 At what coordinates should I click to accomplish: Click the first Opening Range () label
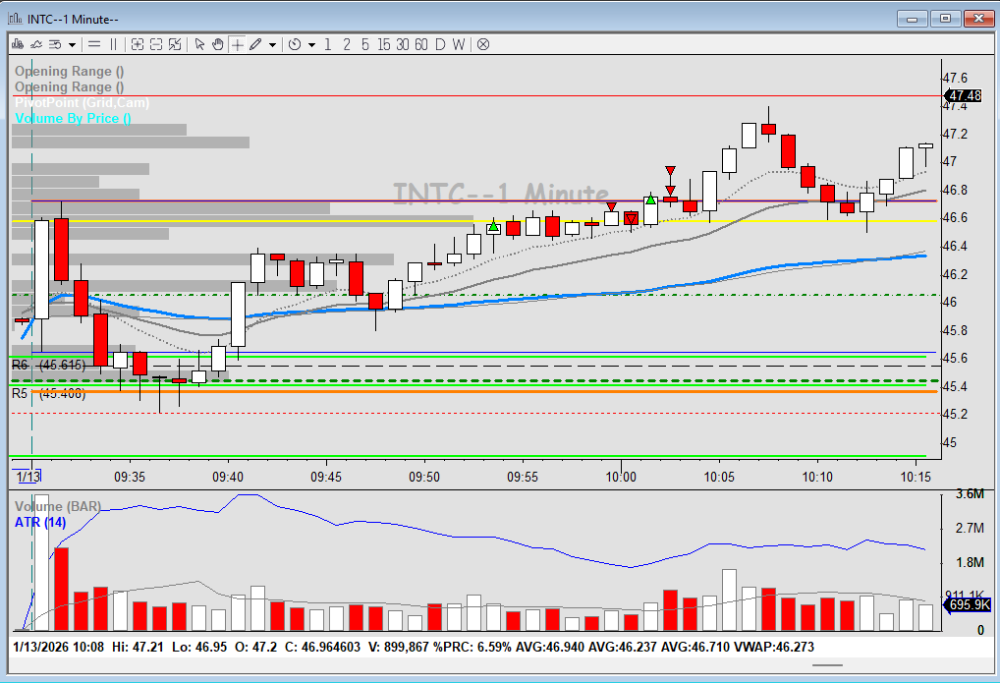point(70,72)
